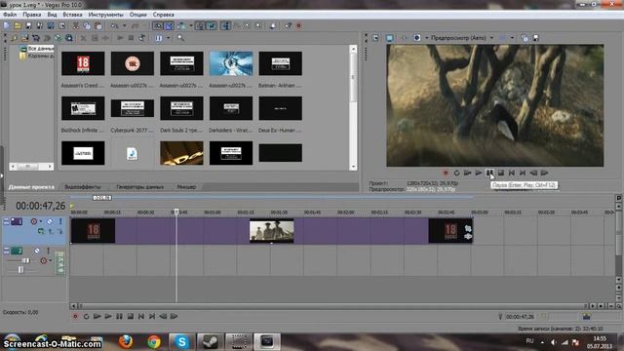This screenshot has height=351, width=624.
Task: Toggle Preview on External Monitor icon
Action: coord(390,38)
